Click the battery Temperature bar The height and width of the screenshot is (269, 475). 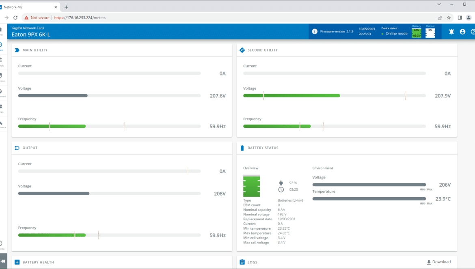(x=369, y=199)
